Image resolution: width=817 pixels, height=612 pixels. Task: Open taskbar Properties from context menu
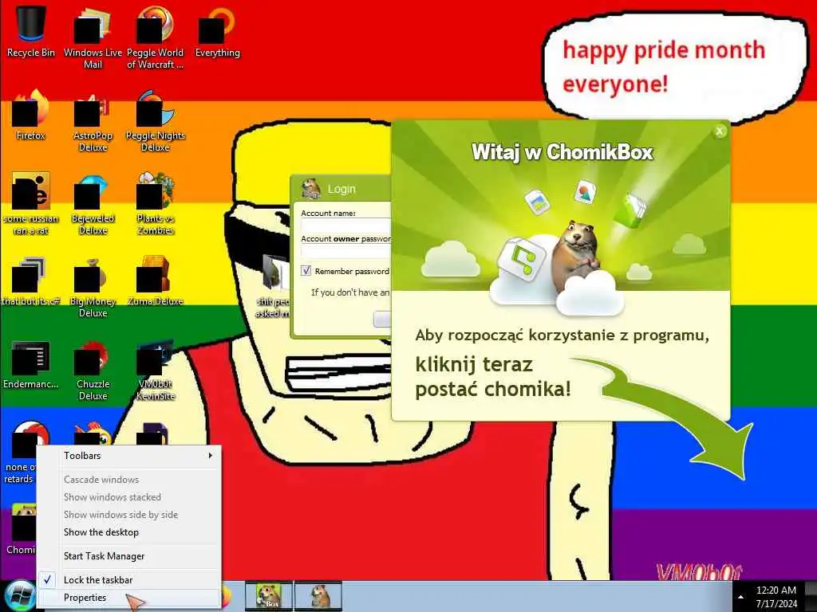pyautogui.click(x=128, y=598)
